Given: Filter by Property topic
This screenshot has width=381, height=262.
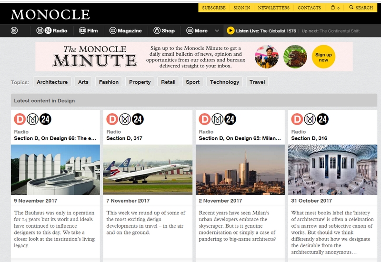Looking at the screenshot, I should click(x=140, y=82).
